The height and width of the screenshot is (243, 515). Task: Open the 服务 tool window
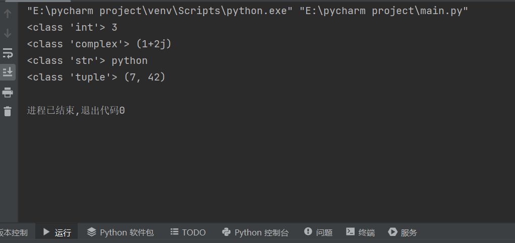403,232
